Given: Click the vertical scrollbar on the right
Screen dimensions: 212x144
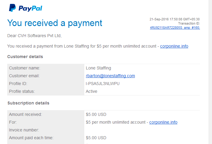Looking at the screenshot, I should tap(210, 72).
